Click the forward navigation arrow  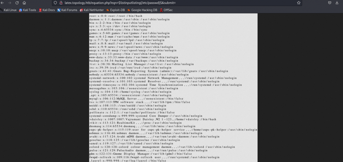click(x=10, y=3)
